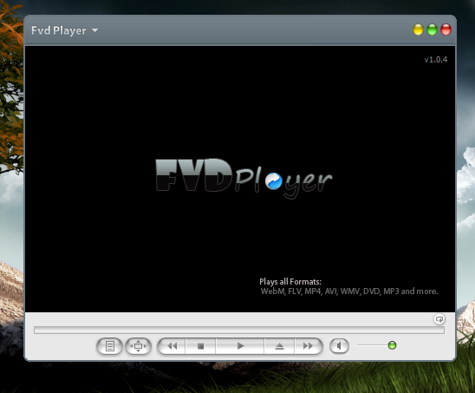
Task: Click the 'Plays all Formats:' text
Action: [x=290, y=282]
